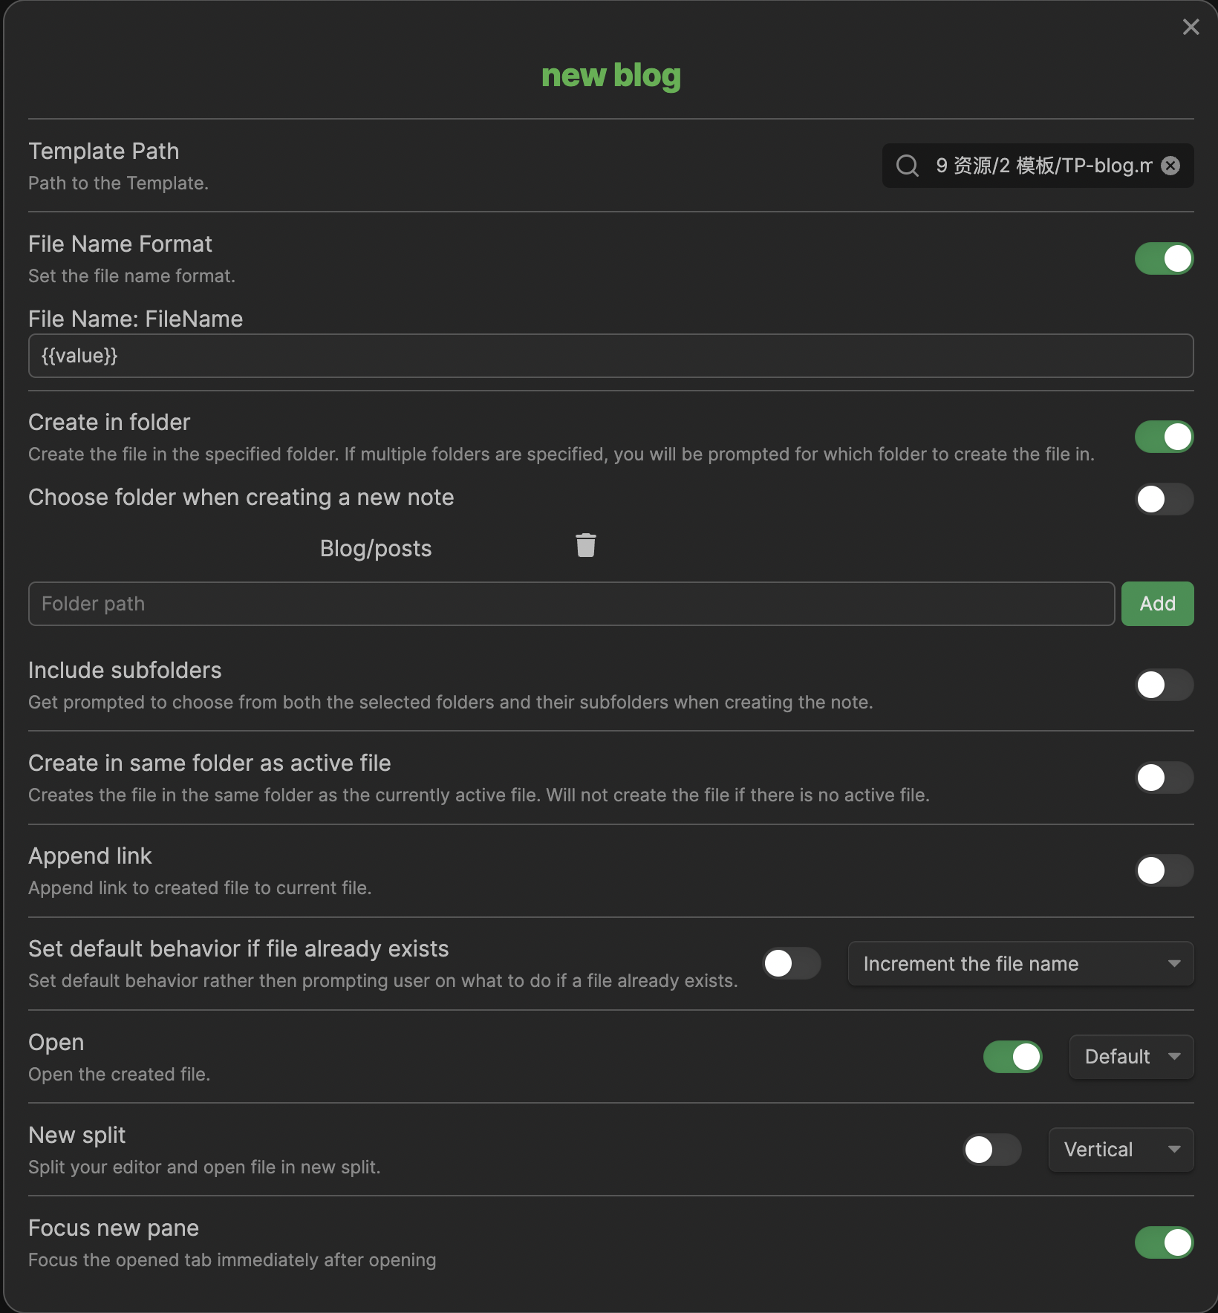Disable the File Name Format toggle

1164,258
